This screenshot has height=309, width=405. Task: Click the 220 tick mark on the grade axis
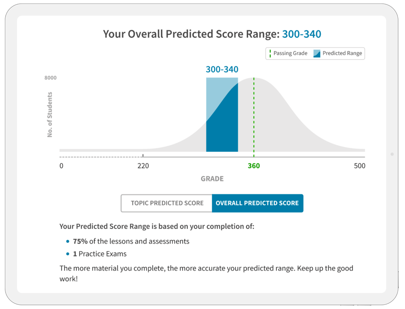tap(143, 155)
